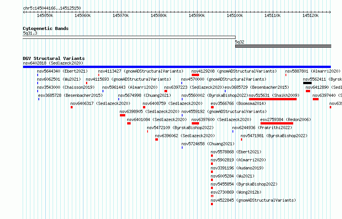This screenshot has width=342, height=219.
Task: Select the black bar under nsv5562411
Action: pyautogui.click(x=307, y=83)
